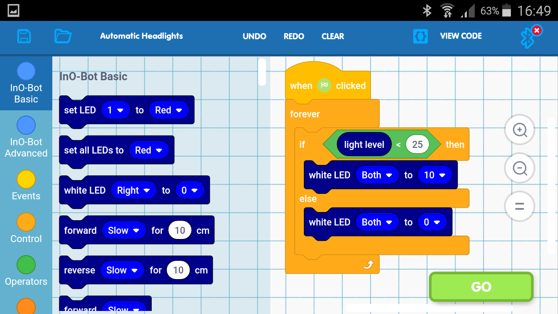This screenshot has height=314, width=558.
Task: Zoom out on the workspace
Action: 520,168
